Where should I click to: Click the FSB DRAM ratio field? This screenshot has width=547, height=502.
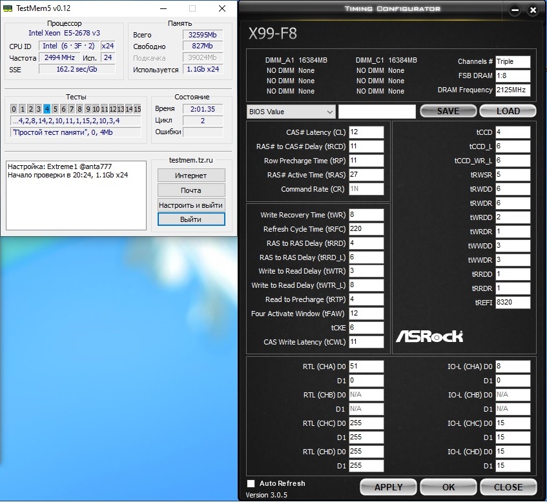pyautogui.click(x=513, y=75)
